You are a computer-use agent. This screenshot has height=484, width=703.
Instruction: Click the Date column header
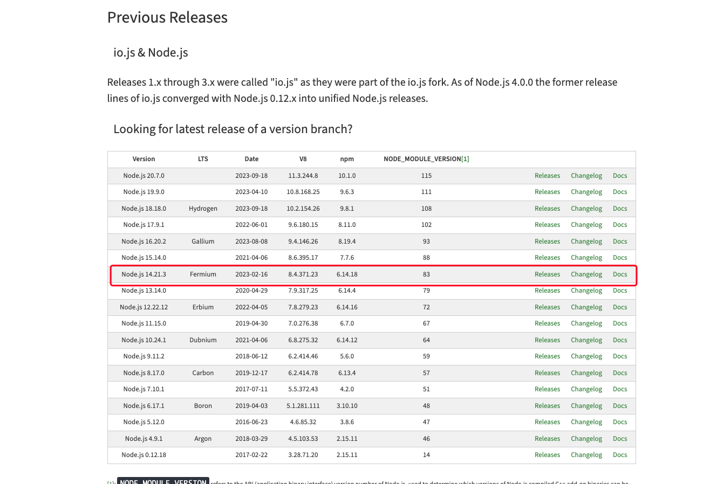point(251,159)
